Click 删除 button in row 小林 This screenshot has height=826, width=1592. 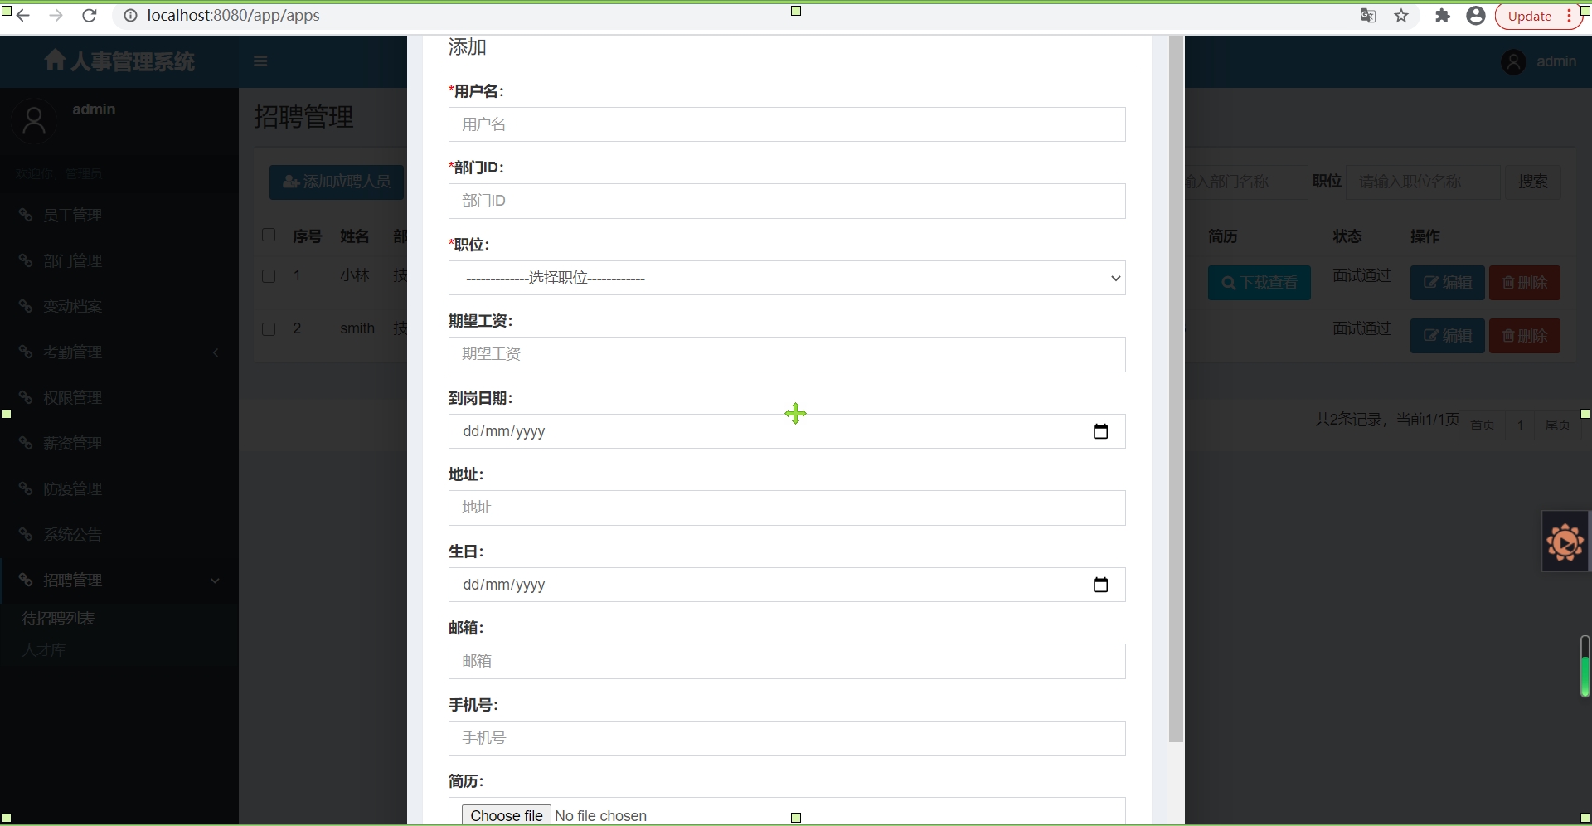click(1524, 283)
